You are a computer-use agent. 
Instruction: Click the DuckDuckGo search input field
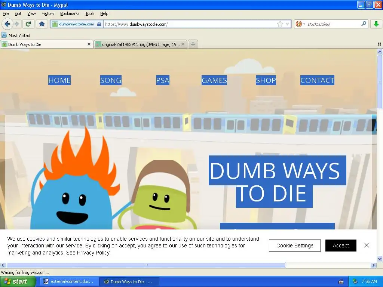click(x=333, y=24)
